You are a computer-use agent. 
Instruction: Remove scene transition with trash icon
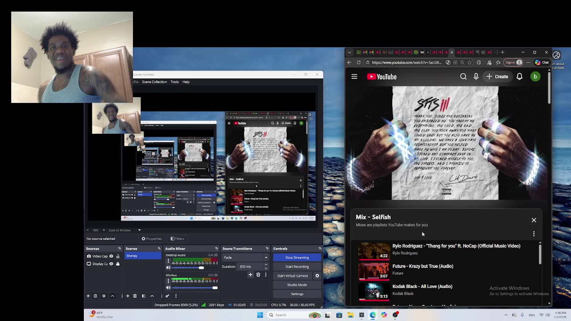[258, 275]
